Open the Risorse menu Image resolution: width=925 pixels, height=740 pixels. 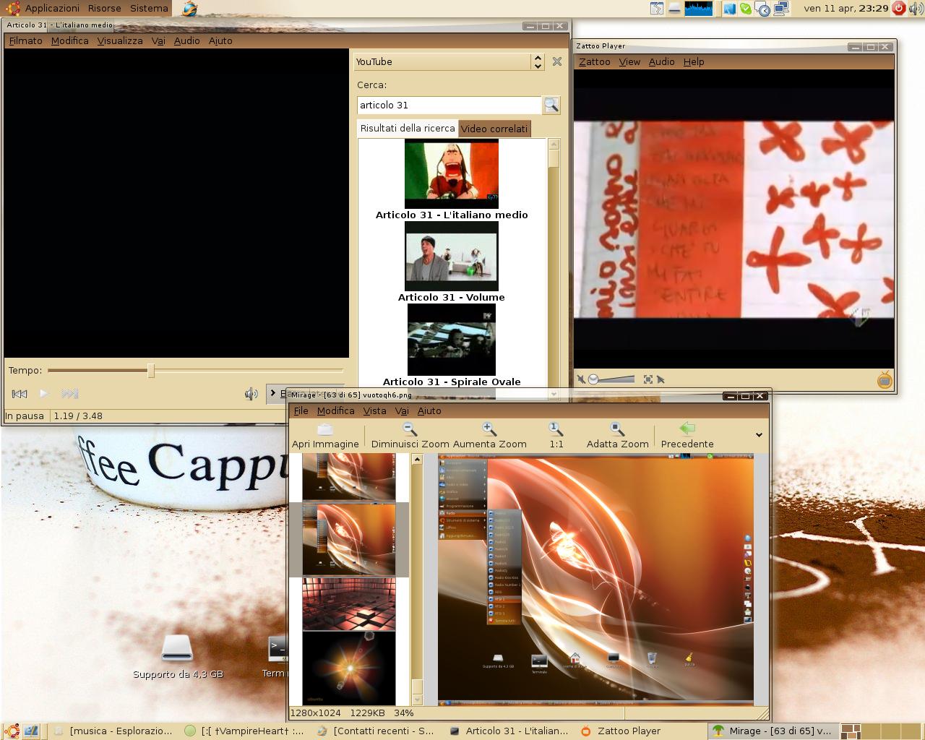105,9
